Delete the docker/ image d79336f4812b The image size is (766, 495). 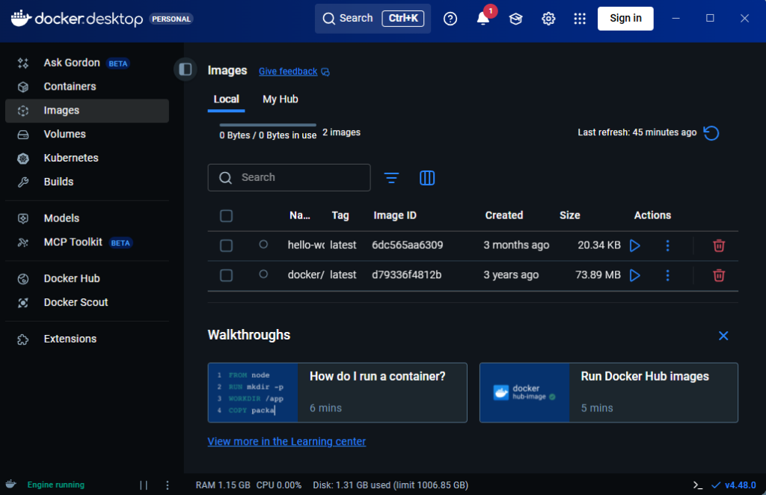[719, 275]
